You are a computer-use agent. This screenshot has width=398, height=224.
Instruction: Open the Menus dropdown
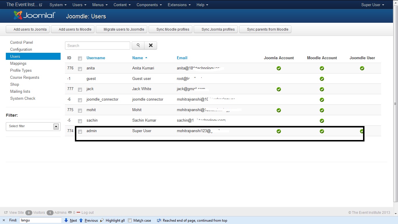tap(100, 5)
